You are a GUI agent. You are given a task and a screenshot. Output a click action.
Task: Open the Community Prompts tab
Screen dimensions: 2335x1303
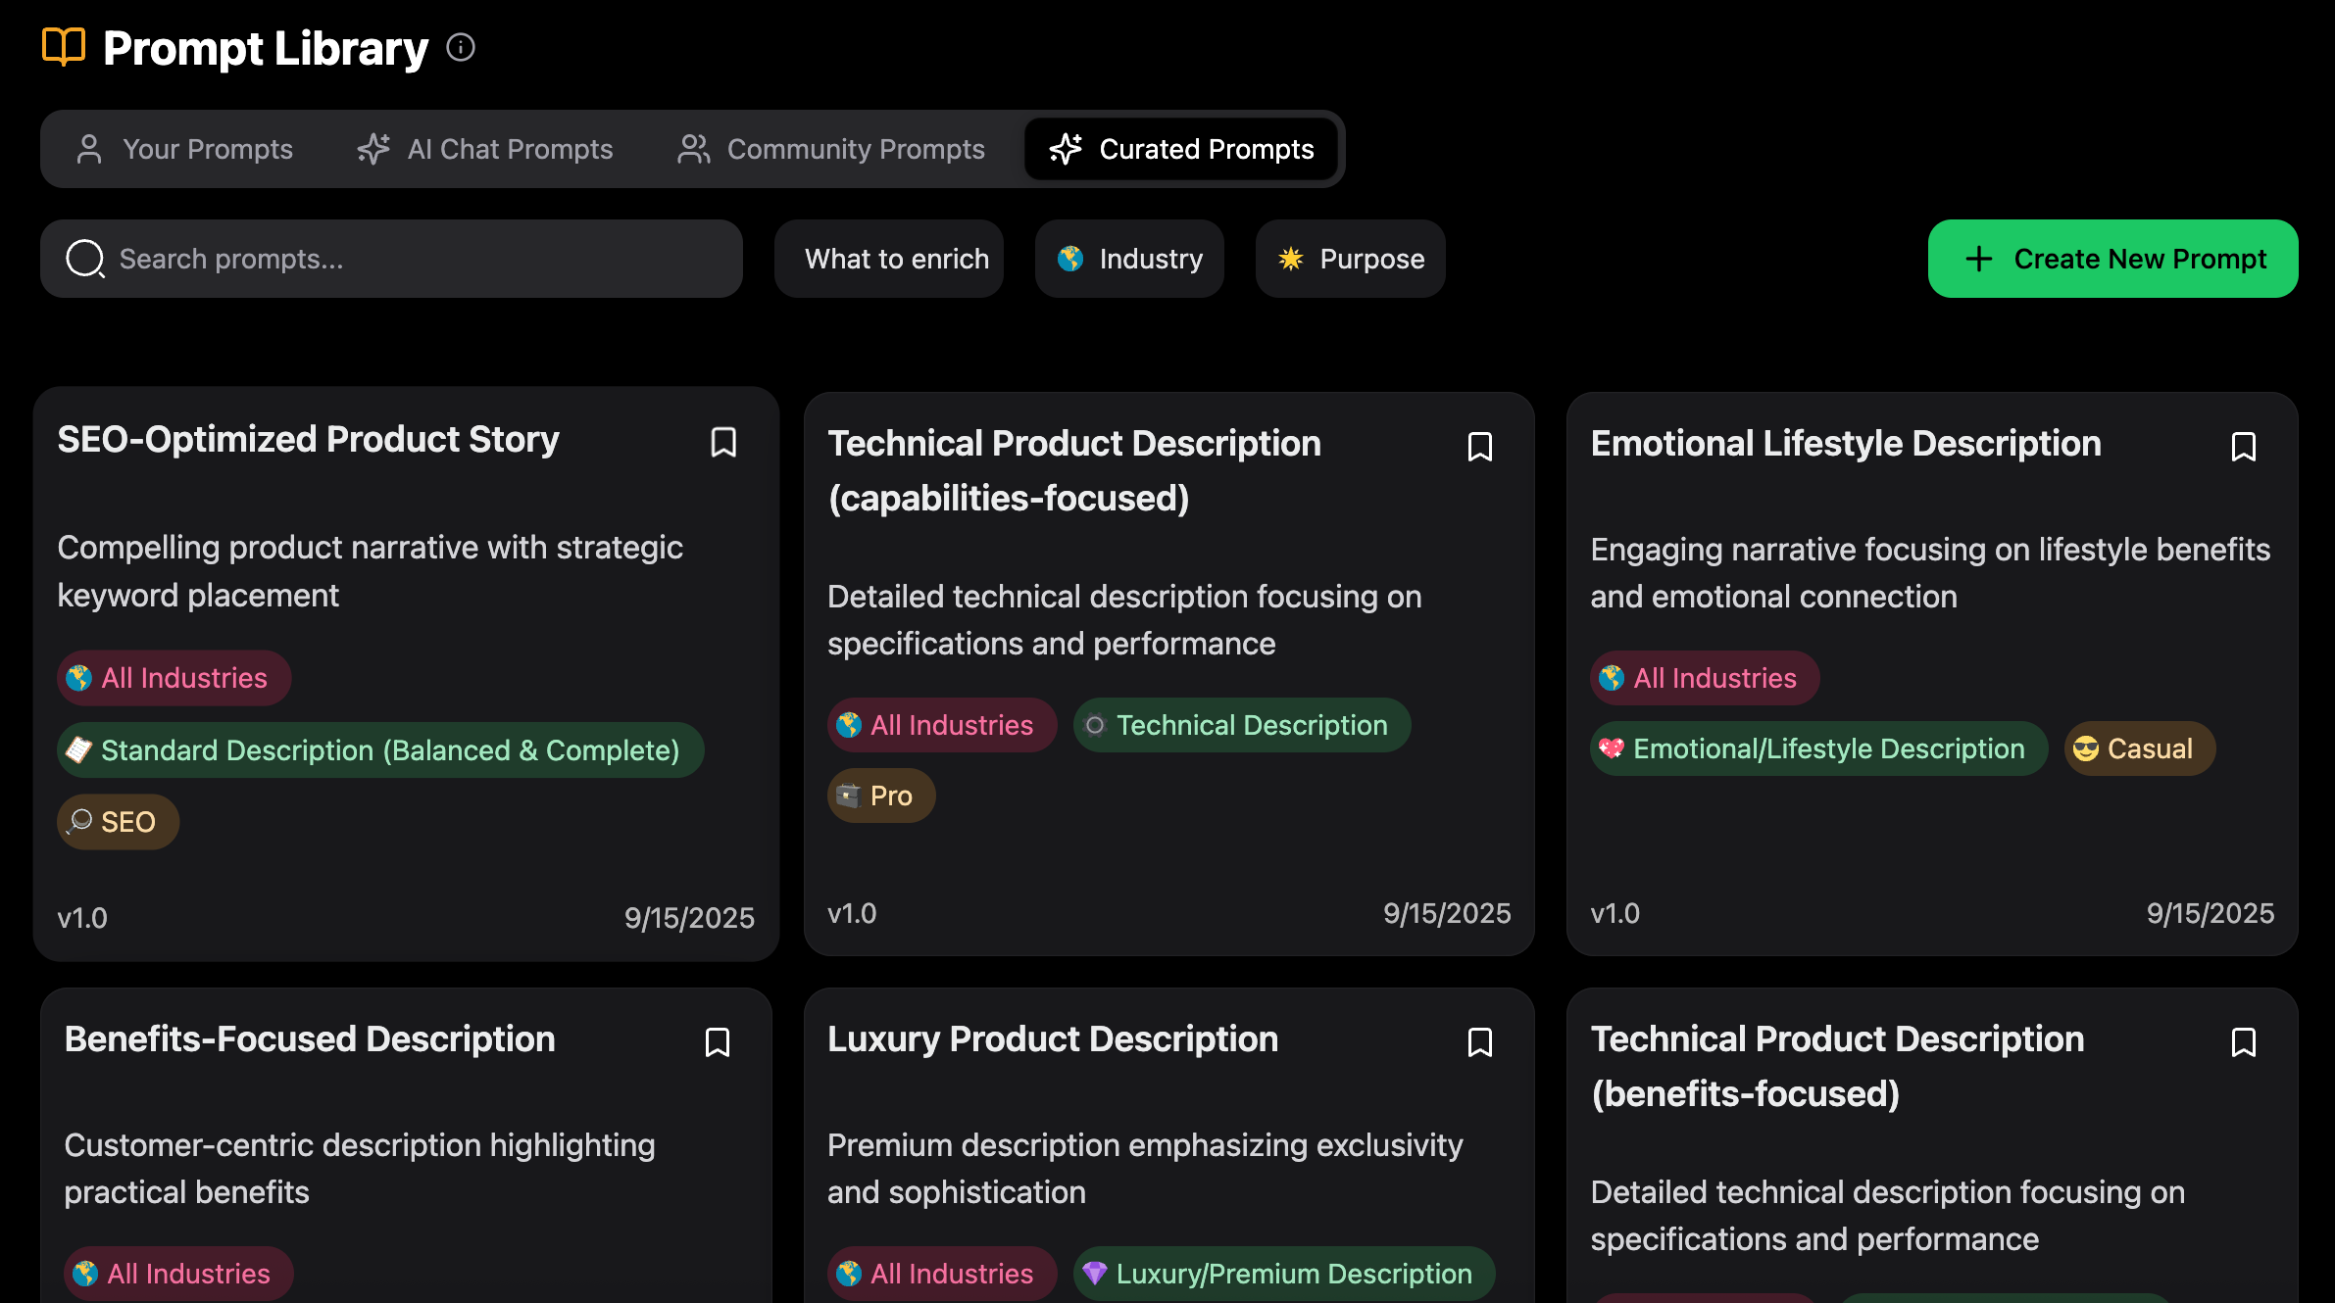[831, 149]
